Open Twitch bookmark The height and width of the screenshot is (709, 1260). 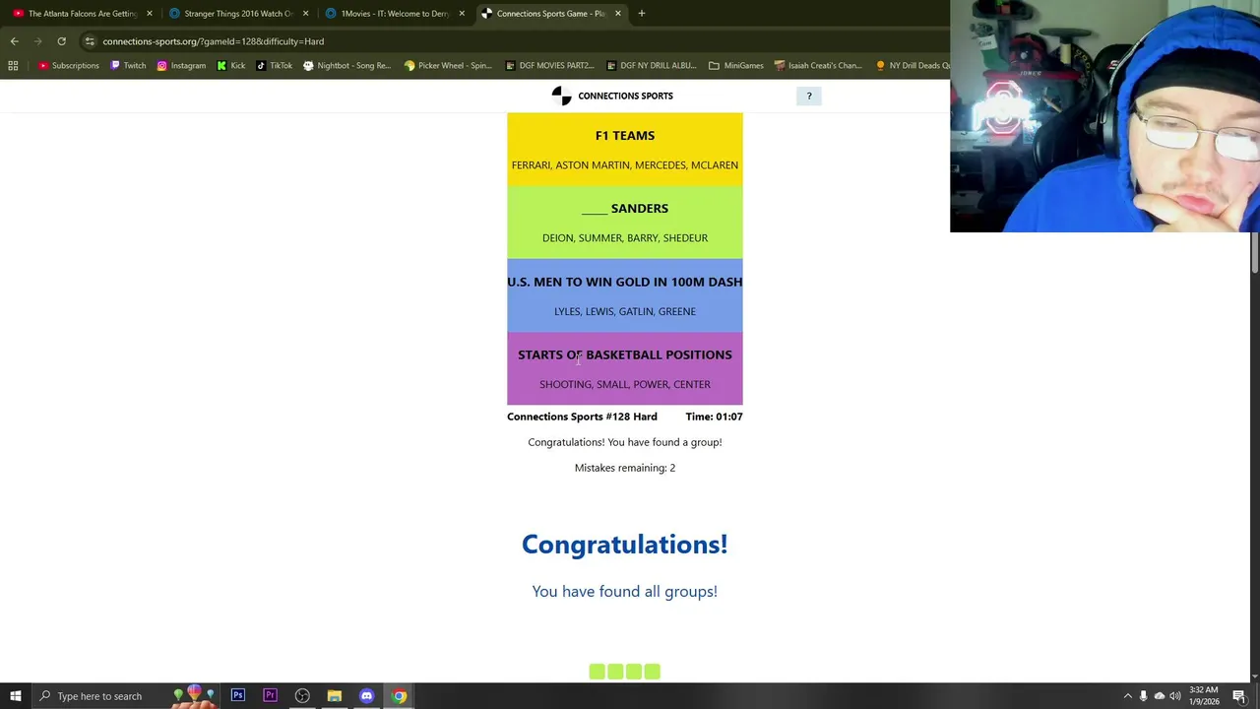(128, 65)
